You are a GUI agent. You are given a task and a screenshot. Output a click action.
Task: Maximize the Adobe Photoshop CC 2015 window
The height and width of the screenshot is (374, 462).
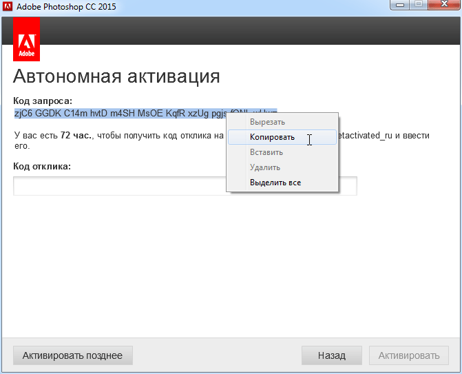click(x=419, y=5)
